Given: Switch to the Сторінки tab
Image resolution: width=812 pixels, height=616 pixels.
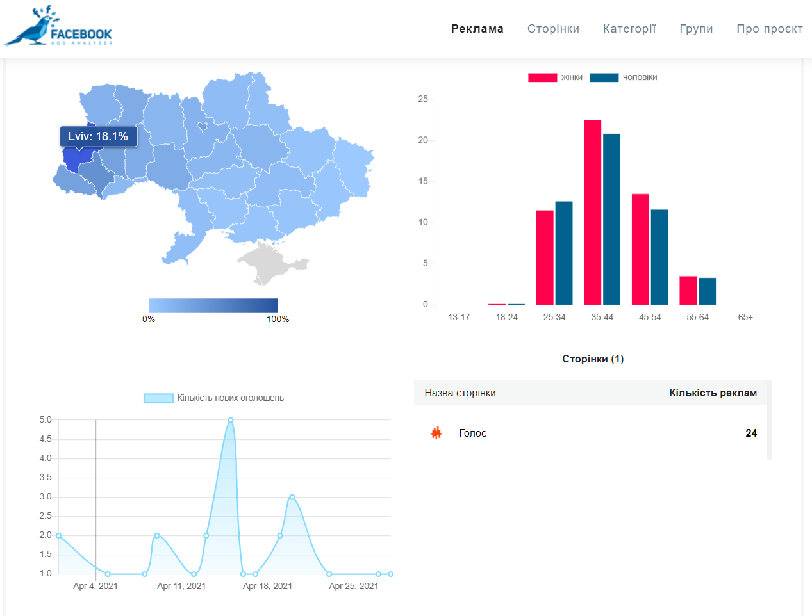Looking at the screenshot, I should click(x=553, y=29).
